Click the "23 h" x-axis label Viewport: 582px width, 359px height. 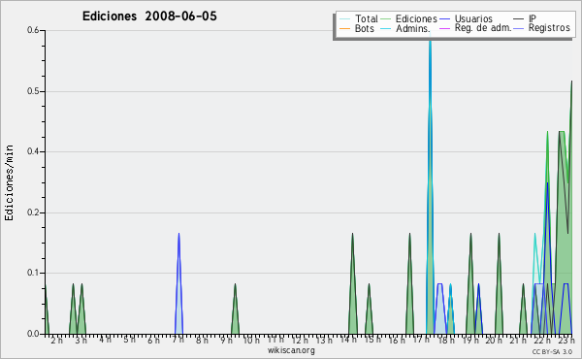pyautogui.click(x=566, y=340)
